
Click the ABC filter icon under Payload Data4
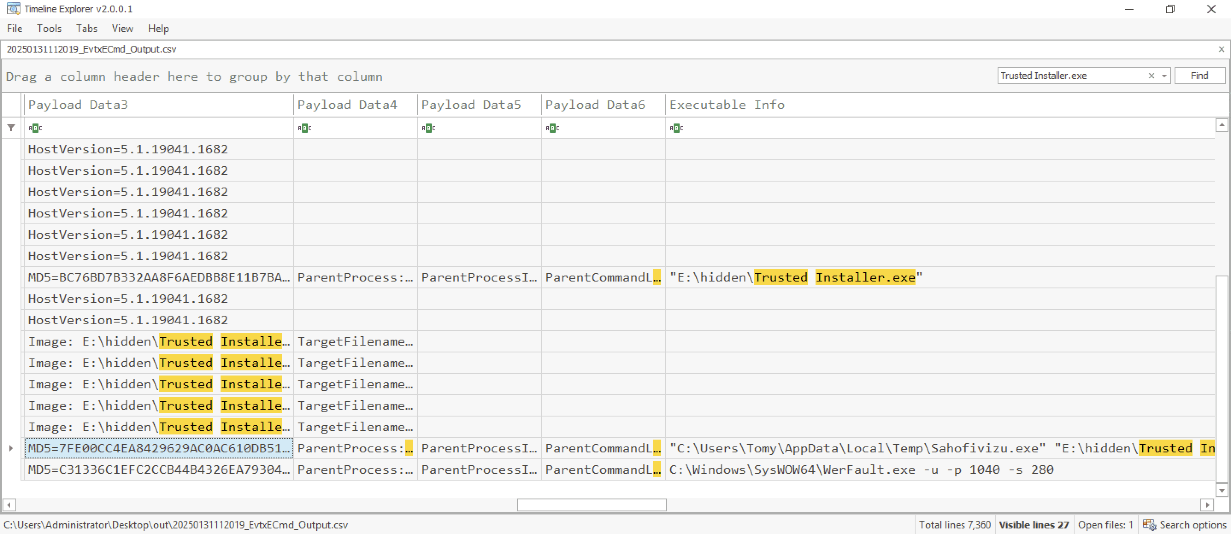tap(304, 128)
